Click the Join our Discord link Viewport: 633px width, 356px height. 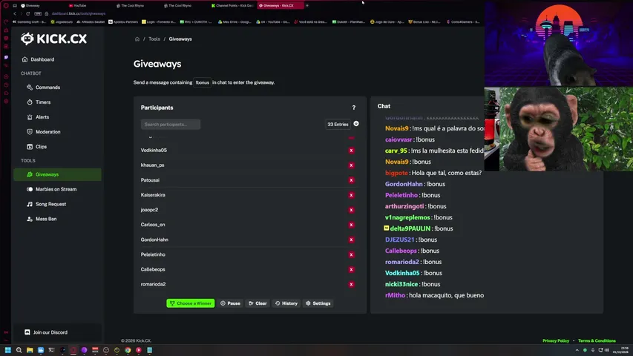[x=46, y=332]
